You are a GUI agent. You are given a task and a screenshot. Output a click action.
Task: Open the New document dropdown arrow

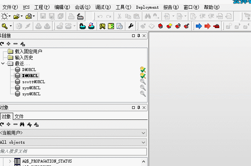(x=9, y=16)
